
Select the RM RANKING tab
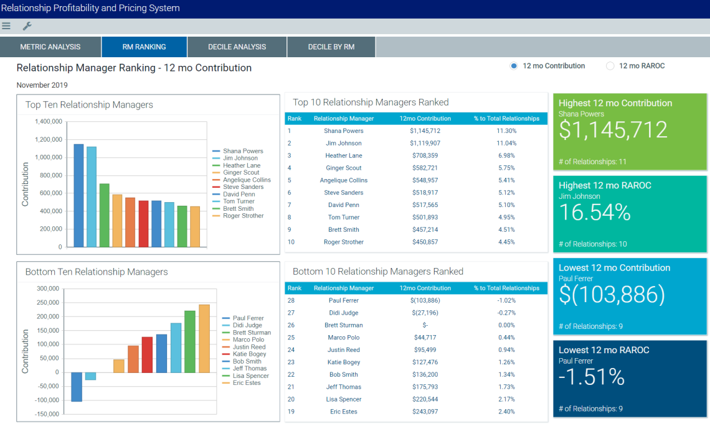point(144,46)
